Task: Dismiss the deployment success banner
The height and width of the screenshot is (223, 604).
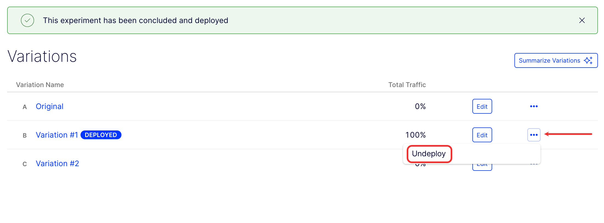Action: click(x=582, y=20)
